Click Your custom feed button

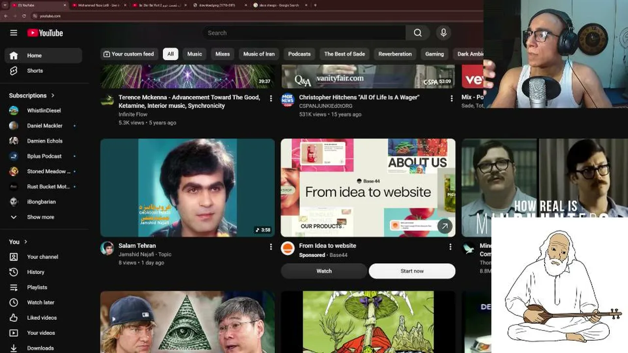129,54
